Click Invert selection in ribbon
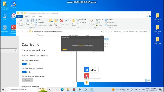 point(111,25)
